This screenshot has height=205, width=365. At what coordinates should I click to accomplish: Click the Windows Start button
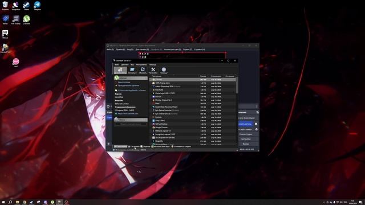point(3,202)
